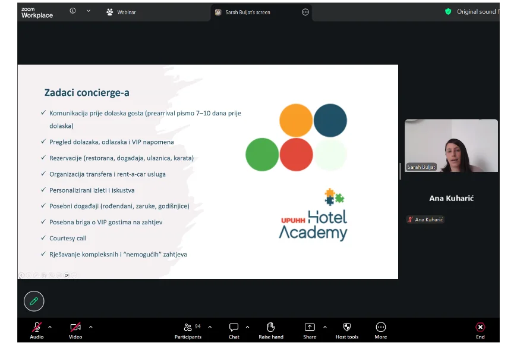Image resolution: width=517 pixels, height=345 pixels.
Task: Click the Raise hand icon
Action: click(x=271, y=327)
